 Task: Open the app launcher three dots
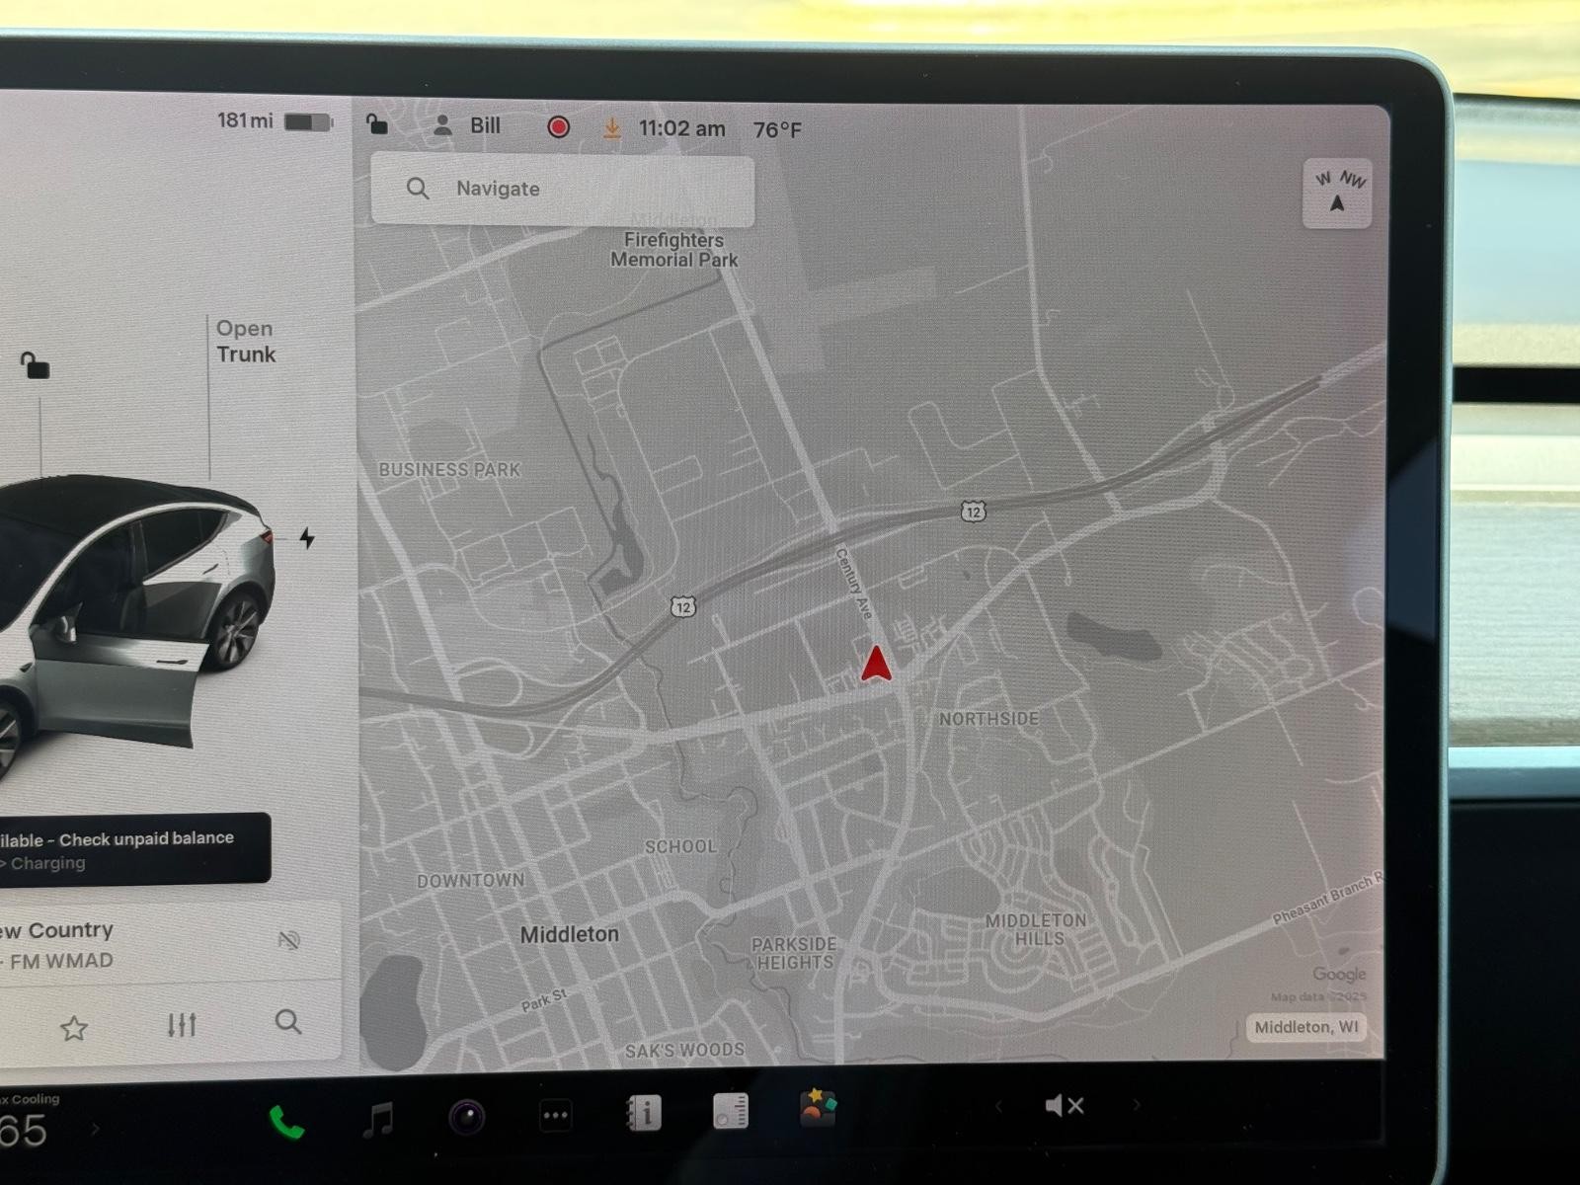click(x=556, y=1116)
